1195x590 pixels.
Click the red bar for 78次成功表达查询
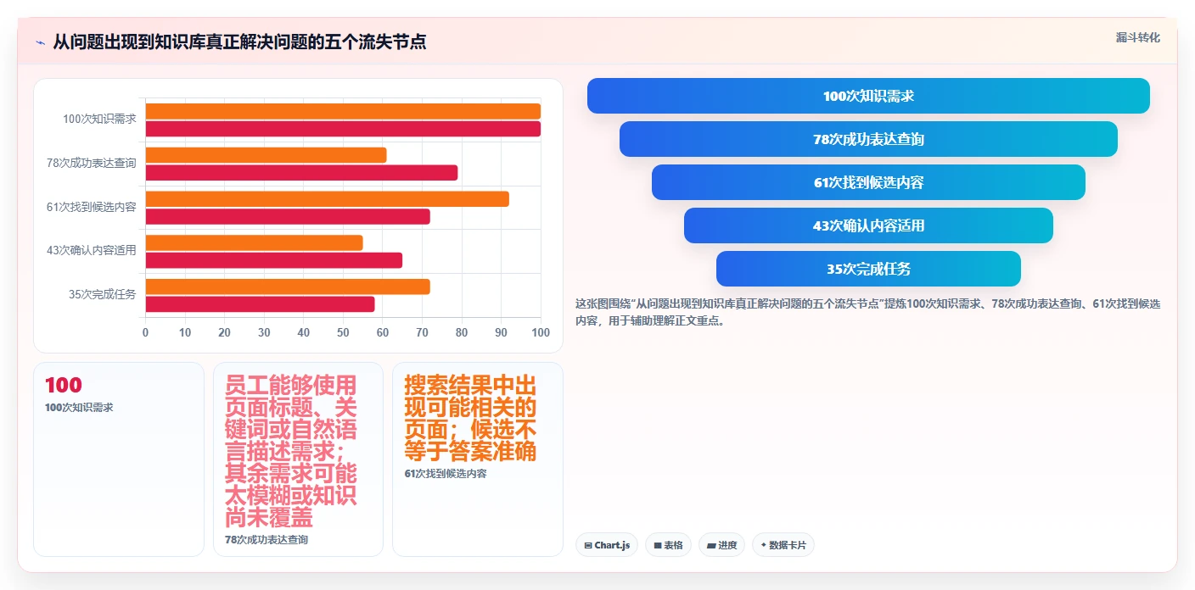(301, 173)
